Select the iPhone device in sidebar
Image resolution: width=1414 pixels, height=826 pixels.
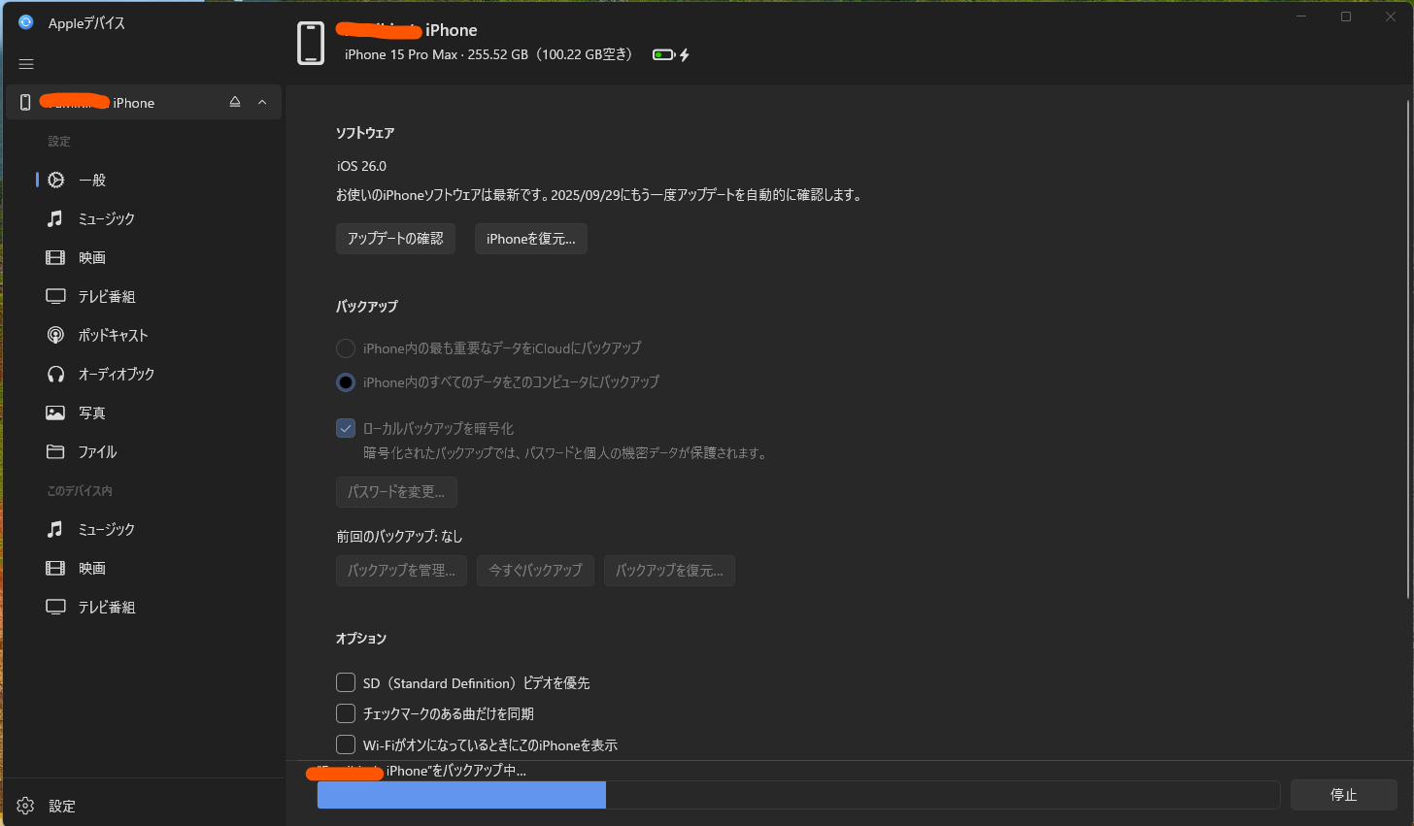point(144,102)
